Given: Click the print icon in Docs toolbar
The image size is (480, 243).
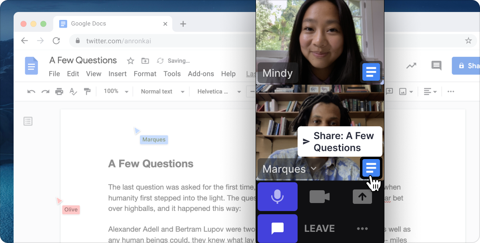Looking at the screenshot, I should [x=59, y=92].
